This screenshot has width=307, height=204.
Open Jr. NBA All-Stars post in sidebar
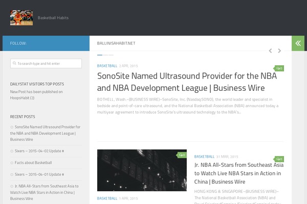tap(44, 192)
